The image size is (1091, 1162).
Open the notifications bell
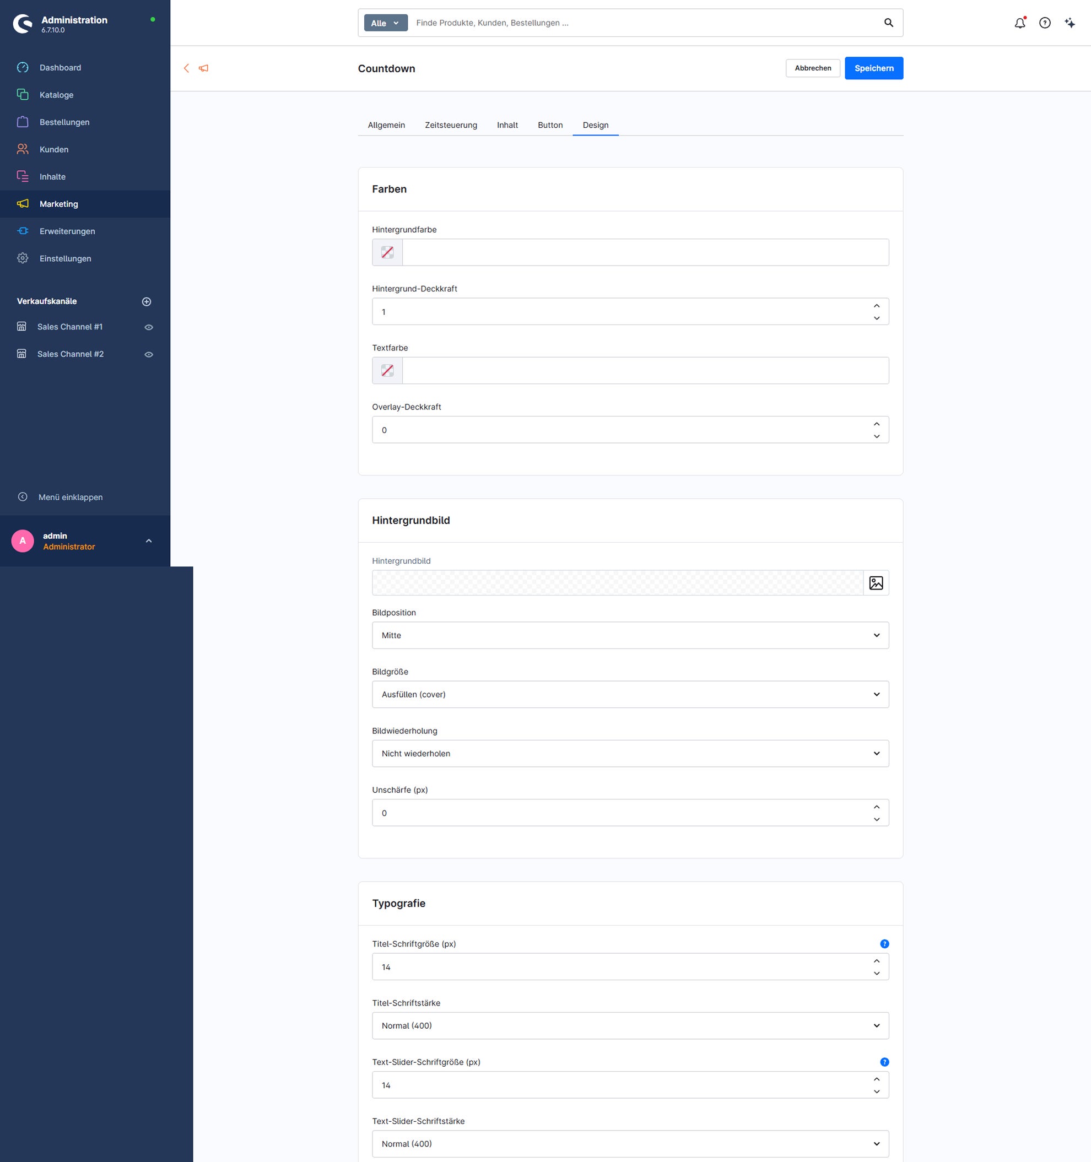coord(1020,23)
